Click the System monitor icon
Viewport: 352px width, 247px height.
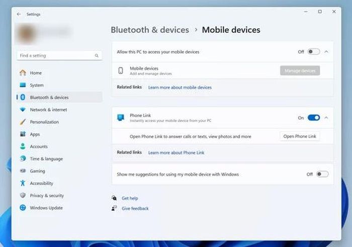pyautogui.click(x=23, y=85)
